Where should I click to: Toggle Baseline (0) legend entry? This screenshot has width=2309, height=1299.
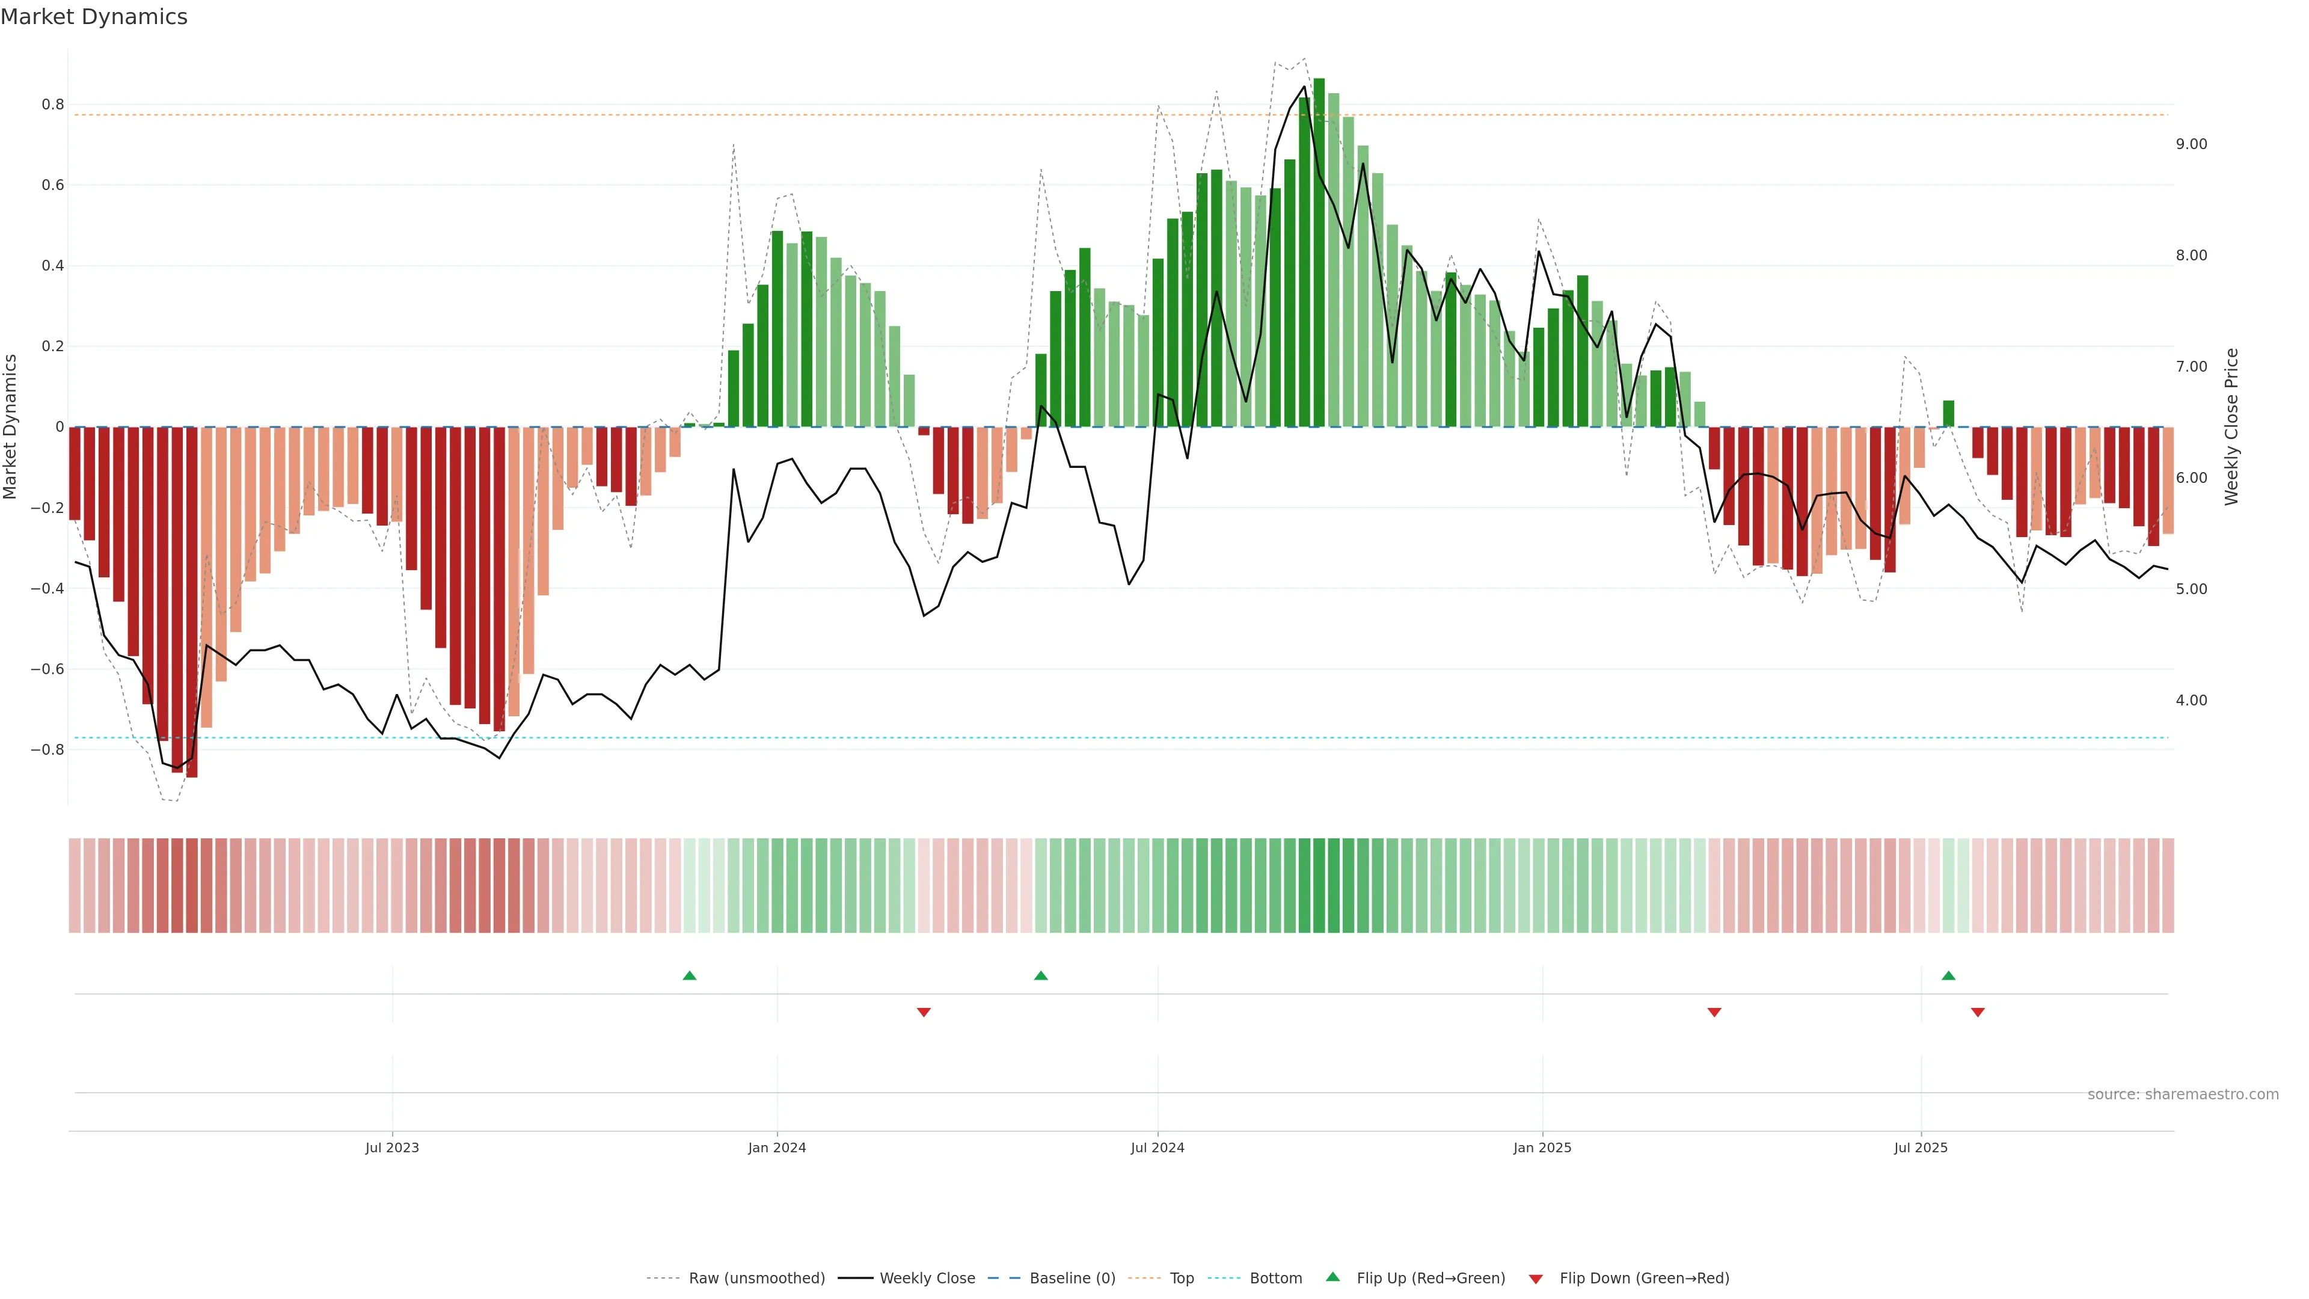click(1072, 1279)
